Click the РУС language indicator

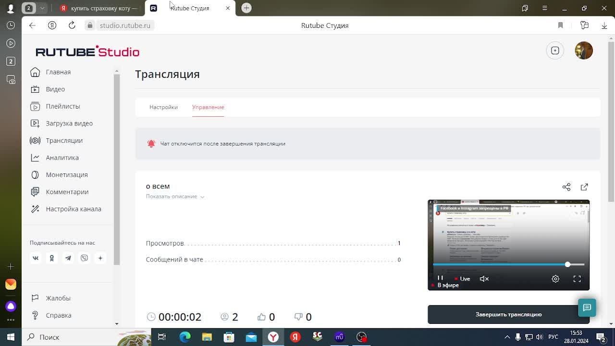[553, 337]
